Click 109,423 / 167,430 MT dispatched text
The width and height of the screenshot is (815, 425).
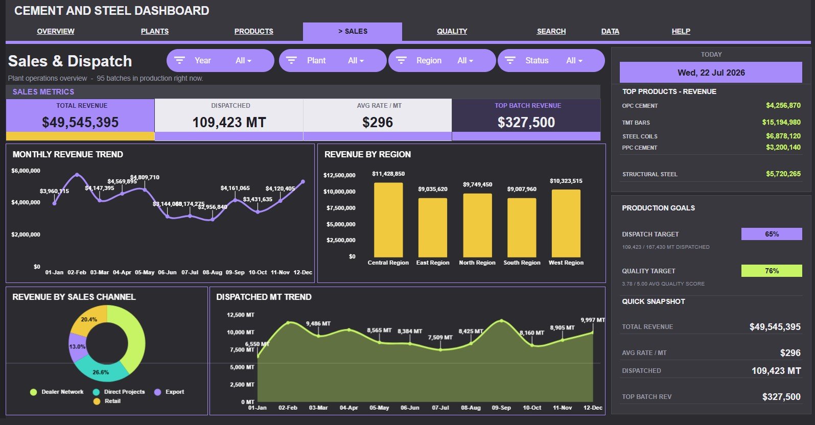pyautogui.click(x=665, y=247)
